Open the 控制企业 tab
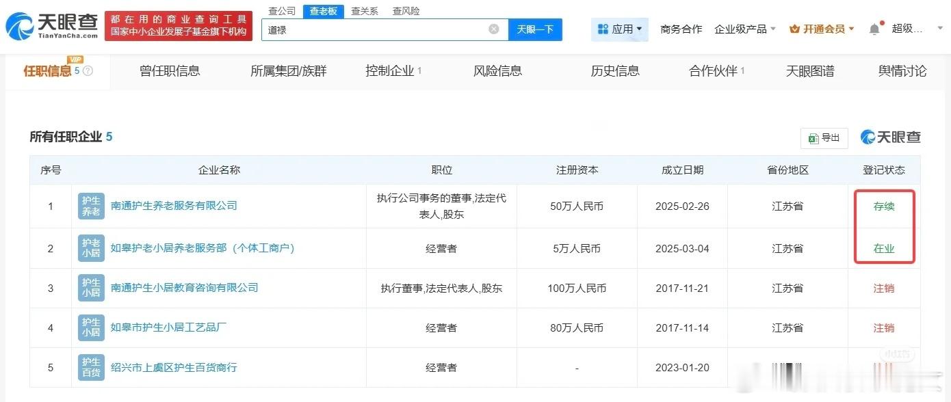This screenshot has height=402, width=951. 393,70
